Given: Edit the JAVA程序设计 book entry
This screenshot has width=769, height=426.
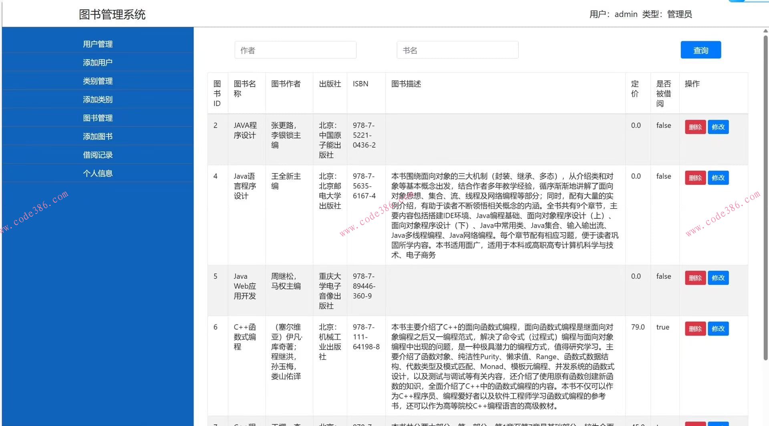Looking at the screenshot, I should click(718, 127).
